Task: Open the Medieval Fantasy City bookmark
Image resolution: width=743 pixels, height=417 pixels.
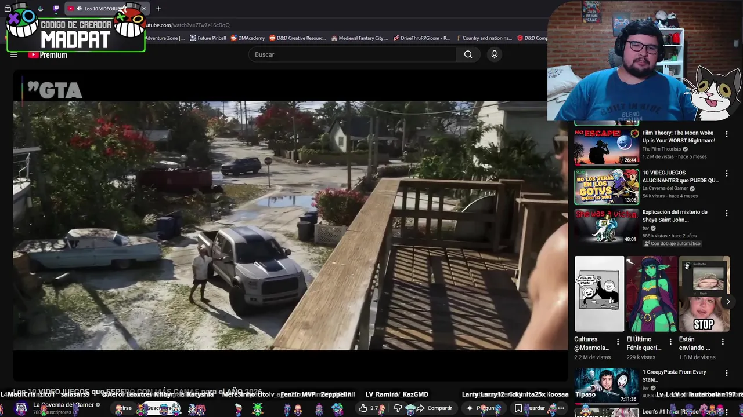Action: [359, 38]
